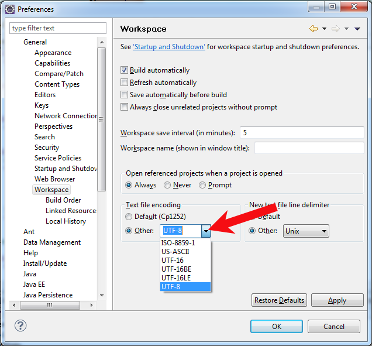Check Save automatically before build
Image resolution: width=372 pixels, height=346 pixels.
click(124, 95)
